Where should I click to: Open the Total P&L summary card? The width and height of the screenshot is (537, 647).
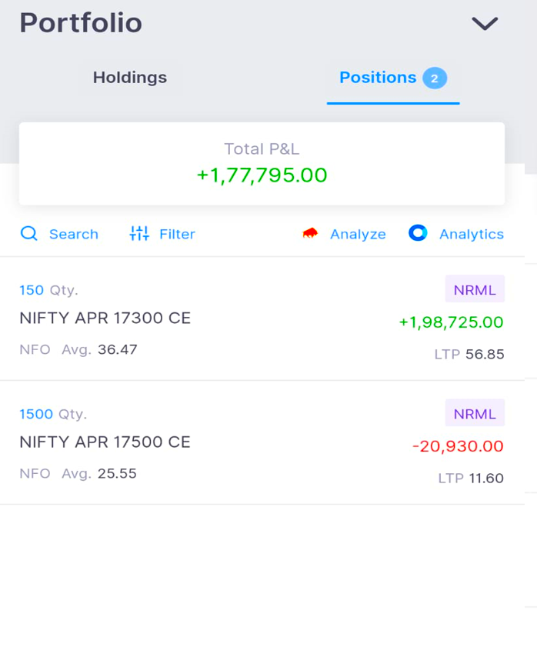tap(262, 163)
